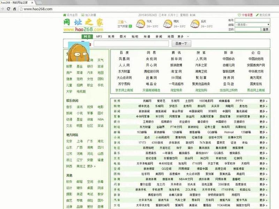Open 个性设置 via its icon

tap(239, 15)
